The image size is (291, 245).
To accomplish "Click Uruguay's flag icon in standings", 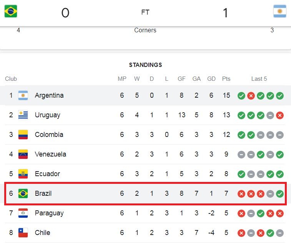I will [x=23, y=115].
